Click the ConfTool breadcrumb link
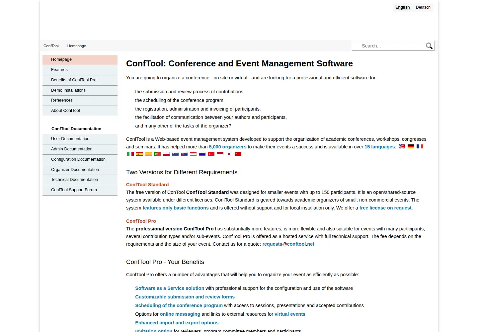Image resolution: width=478 pixels, height=332 pixels. (51, 46)
